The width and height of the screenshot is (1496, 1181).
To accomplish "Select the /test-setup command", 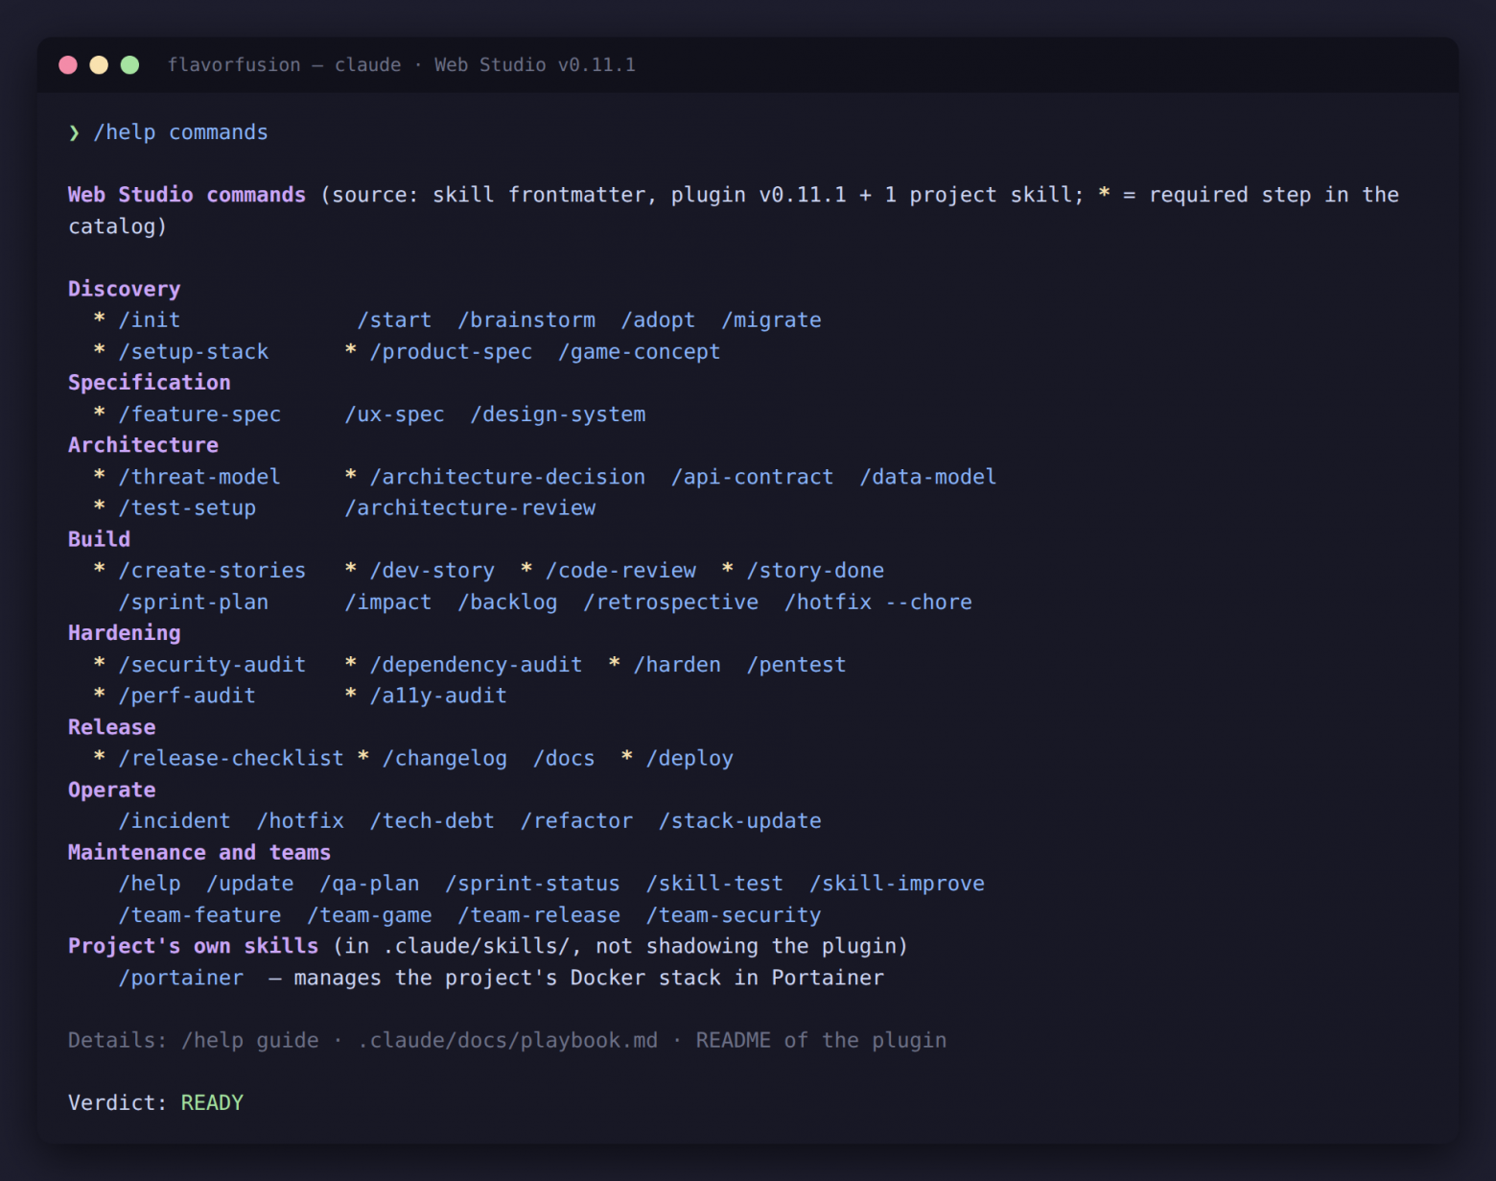I will point(187,508).
